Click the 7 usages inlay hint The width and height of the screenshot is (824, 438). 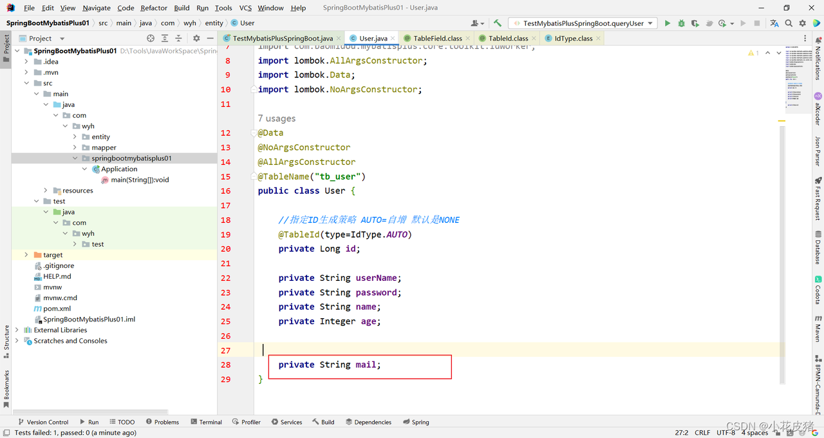[x=277, y=119]
